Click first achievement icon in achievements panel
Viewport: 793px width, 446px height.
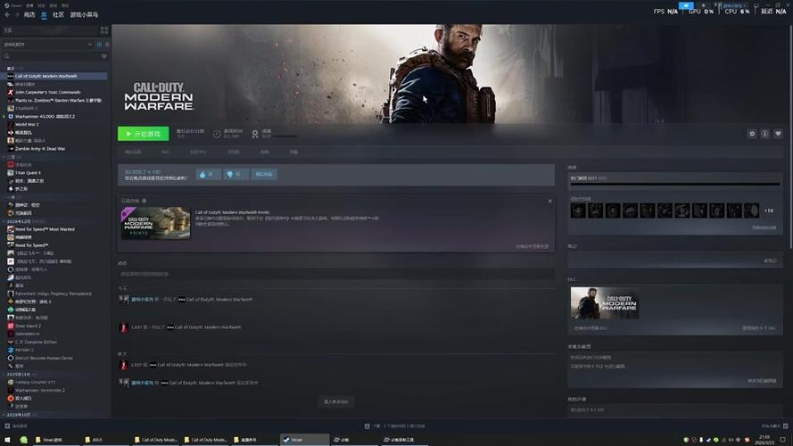(x=578, y=211)
